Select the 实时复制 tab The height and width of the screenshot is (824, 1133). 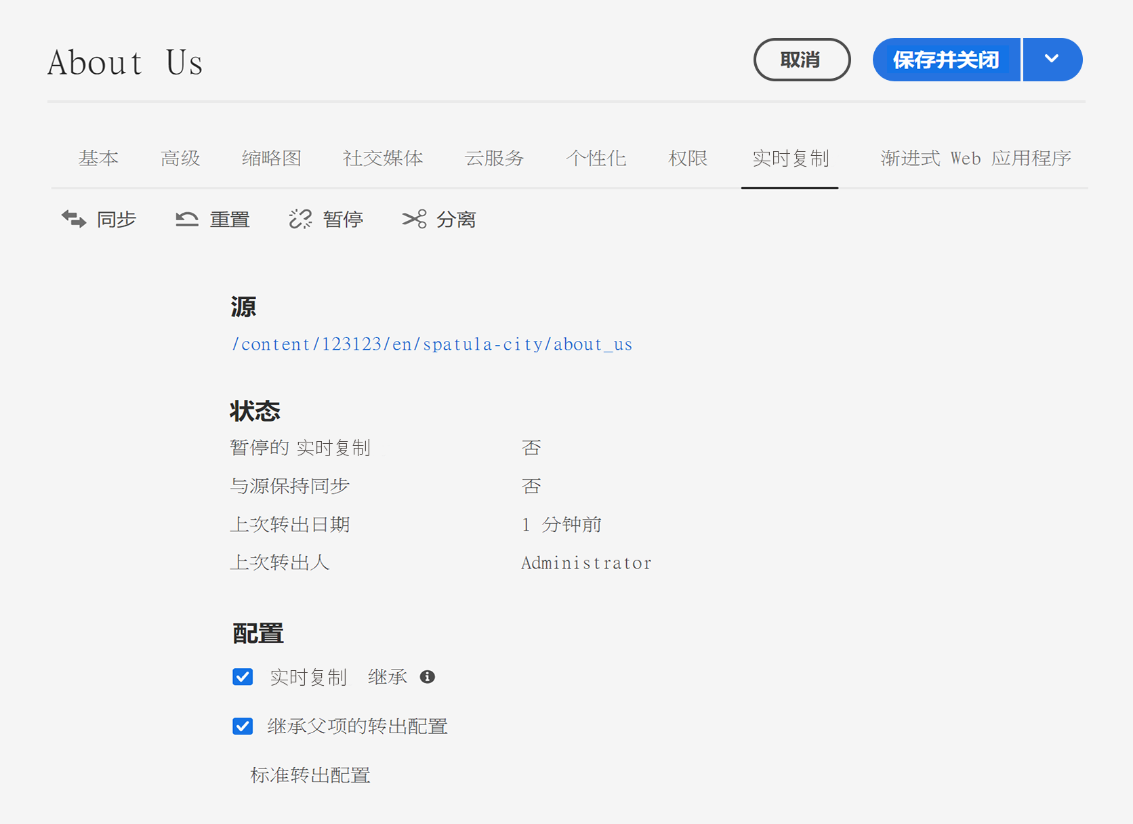pyautogui.click(x=790, y=159)
